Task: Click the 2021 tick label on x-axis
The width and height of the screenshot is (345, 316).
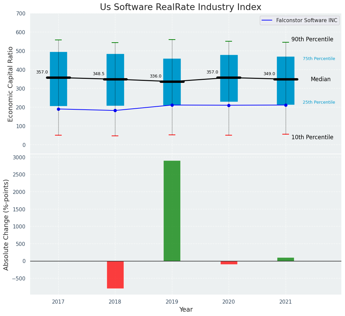Action: click(x=286, y=302)
